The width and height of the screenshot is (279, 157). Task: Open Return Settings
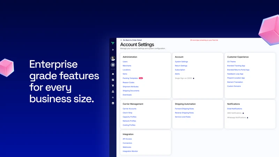coord(181,66)
